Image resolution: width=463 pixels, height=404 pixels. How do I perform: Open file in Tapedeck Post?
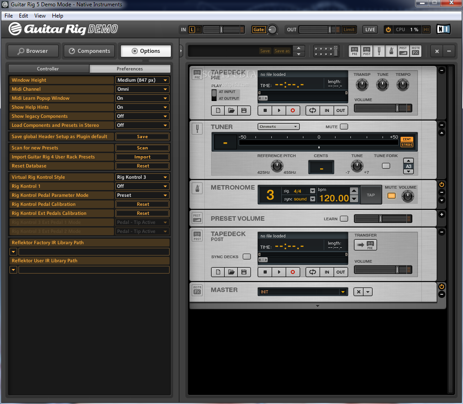pyautogui.click(x=231, y=272)
